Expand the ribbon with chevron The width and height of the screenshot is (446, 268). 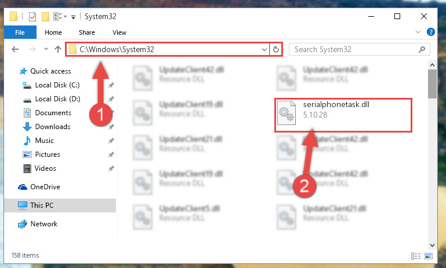(x=418, y=32)
